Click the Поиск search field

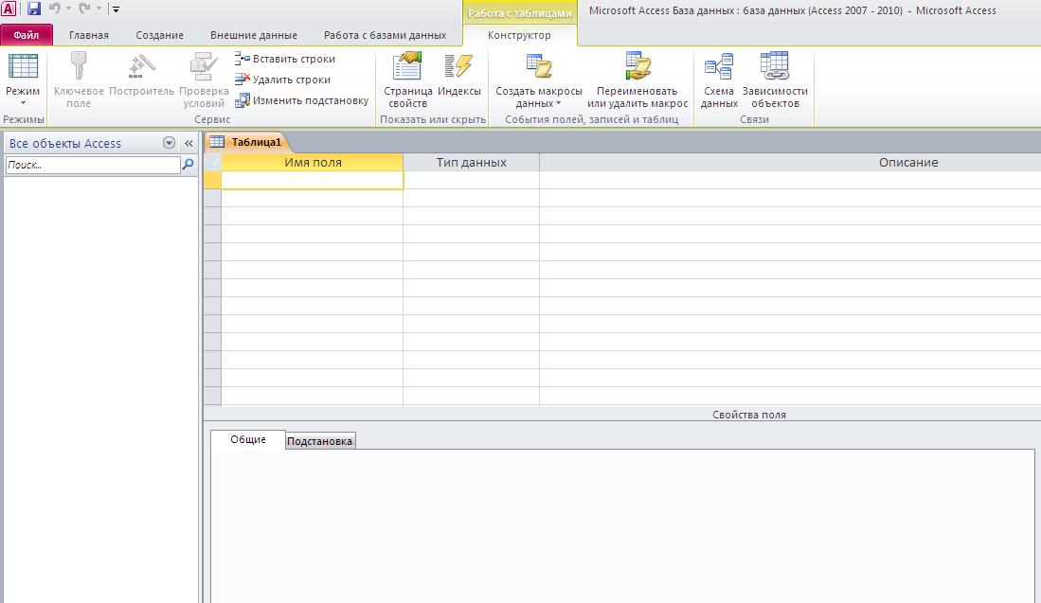tap(92, 165)
